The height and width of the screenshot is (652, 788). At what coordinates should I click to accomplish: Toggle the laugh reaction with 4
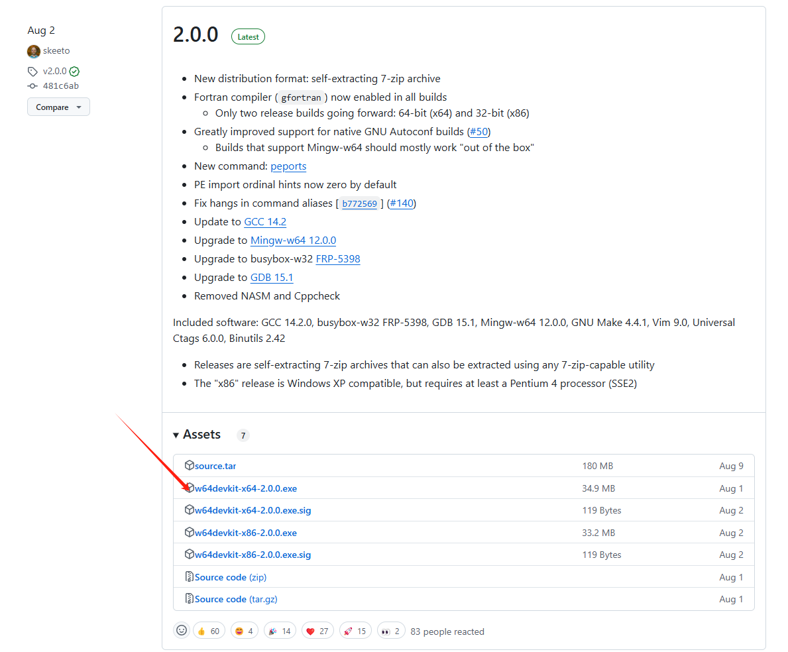[245, 631]
